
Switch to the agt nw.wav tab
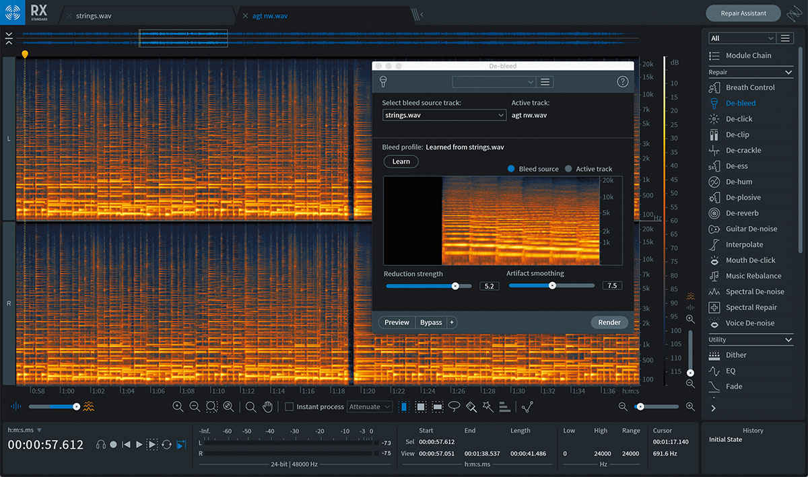269,15
